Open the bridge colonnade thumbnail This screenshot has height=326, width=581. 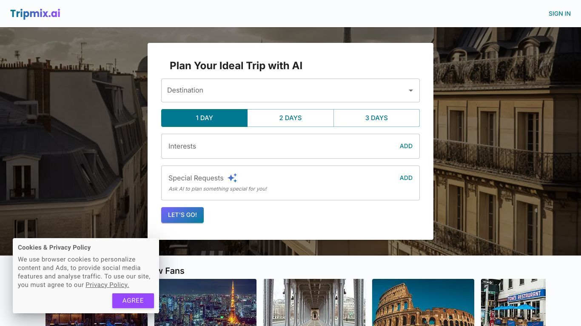click(314, 302)
